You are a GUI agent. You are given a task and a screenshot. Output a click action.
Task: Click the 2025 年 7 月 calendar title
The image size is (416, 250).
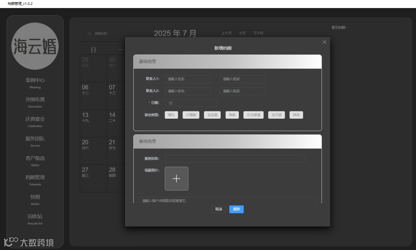(x=175, y=33)
